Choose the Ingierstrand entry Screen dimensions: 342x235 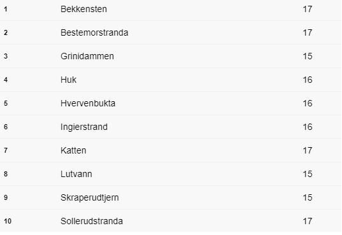click(x=84, y=127)
